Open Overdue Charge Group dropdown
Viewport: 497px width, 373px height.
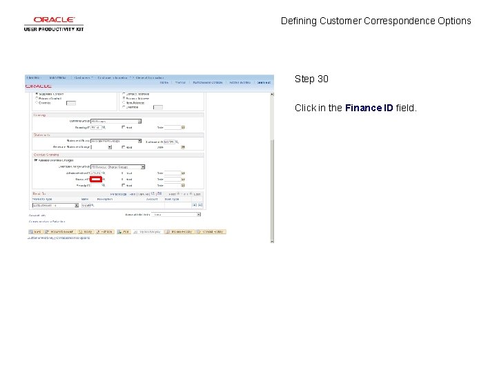point(117,167)
